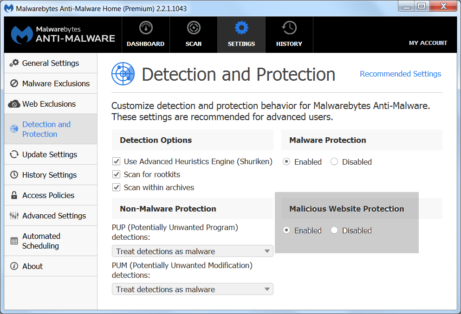
Task: Click the blue Settings gear icon
Action: coord(241,28)
